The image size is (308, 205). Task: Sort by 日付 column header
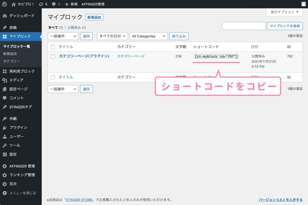point(255,47)
